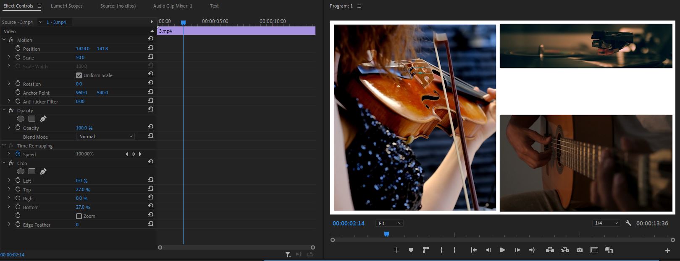
Task: Expand the Edge Feather property
Action: 9,225
